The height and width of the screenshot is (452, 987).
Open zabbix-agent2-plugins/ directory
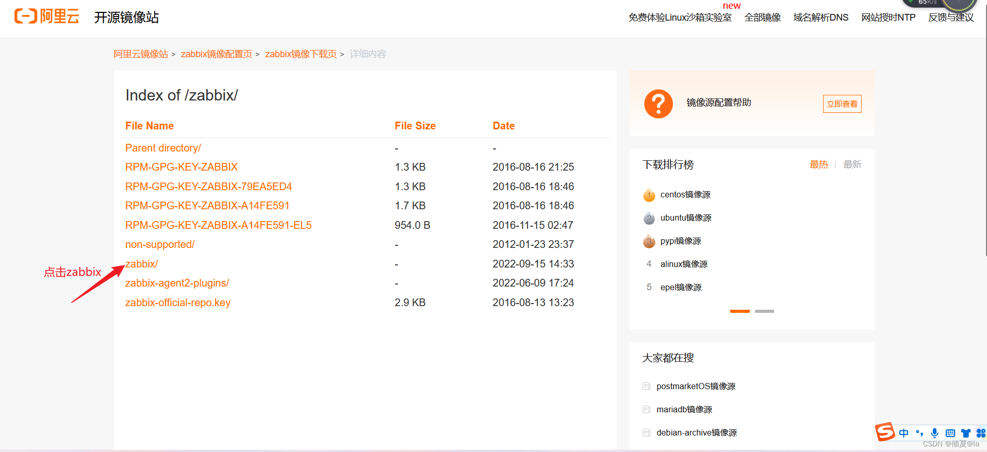point(177,283)
